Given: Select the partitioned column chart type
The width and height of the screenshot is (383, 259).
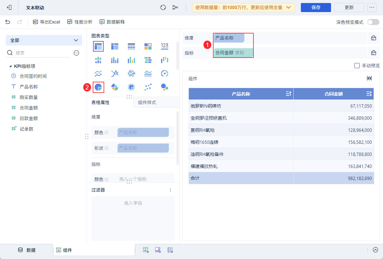Looking at the screenshot, I should (98, 60).
